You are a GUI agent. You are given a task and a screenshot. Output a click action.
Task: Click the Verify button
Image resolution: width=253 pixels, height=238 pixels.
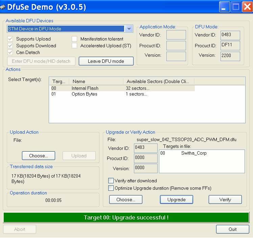225,200
